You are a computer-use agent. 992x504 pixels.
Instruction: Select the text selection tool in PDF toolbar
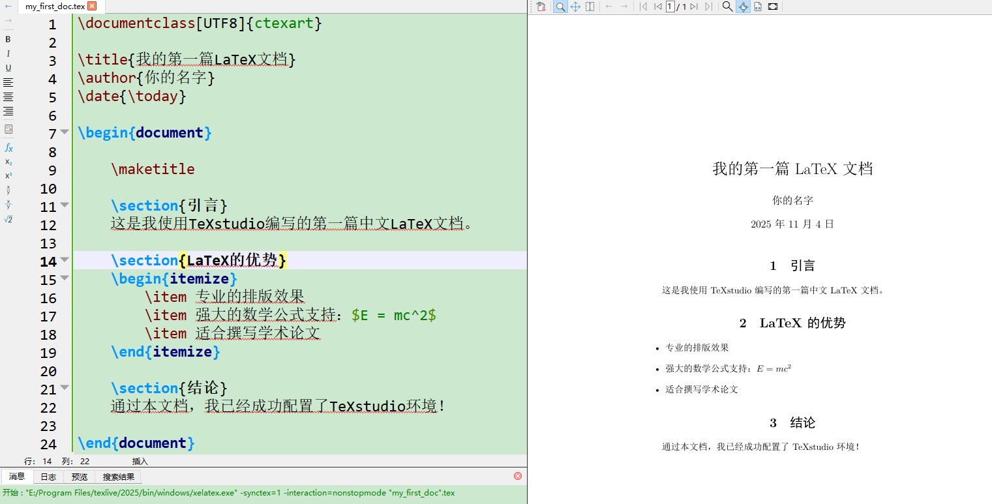[590, 7]
